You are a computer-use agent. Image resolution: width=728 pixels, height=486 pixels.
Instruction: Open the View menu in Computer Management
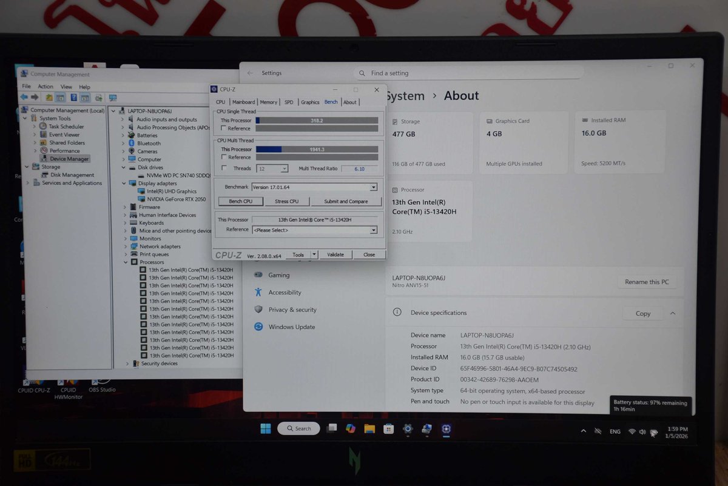pyautogui.click(x=67, y=87)
